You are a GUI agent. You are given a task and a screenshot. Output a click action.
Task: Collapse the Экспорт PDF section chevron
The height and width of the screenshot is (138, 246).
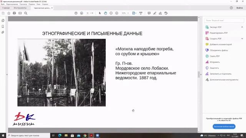pos(242,27)
